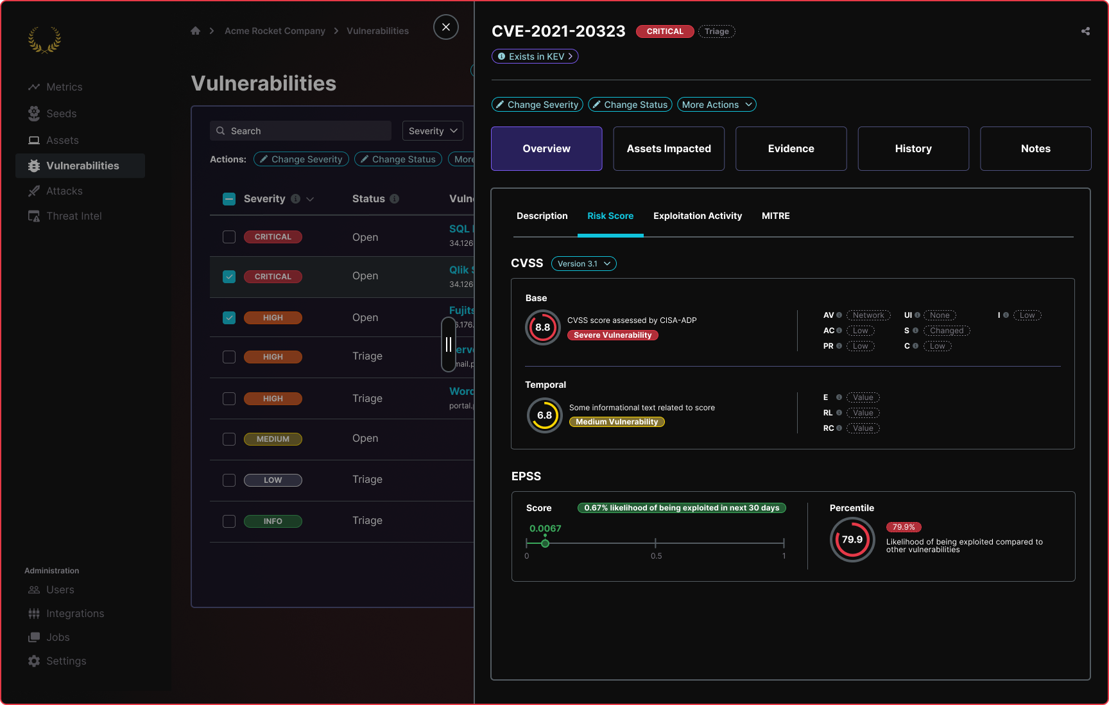Screen dimensions: 1109x705
Task: Click inside the vulnerabilities search field
Action: [x=300, y=130]
